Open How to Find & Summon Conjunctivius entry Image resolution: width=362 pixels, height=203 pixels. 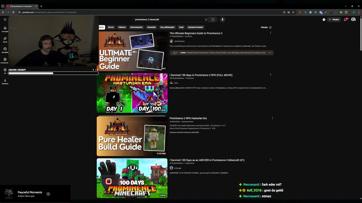pyautogui.click(x=192, y=128)
